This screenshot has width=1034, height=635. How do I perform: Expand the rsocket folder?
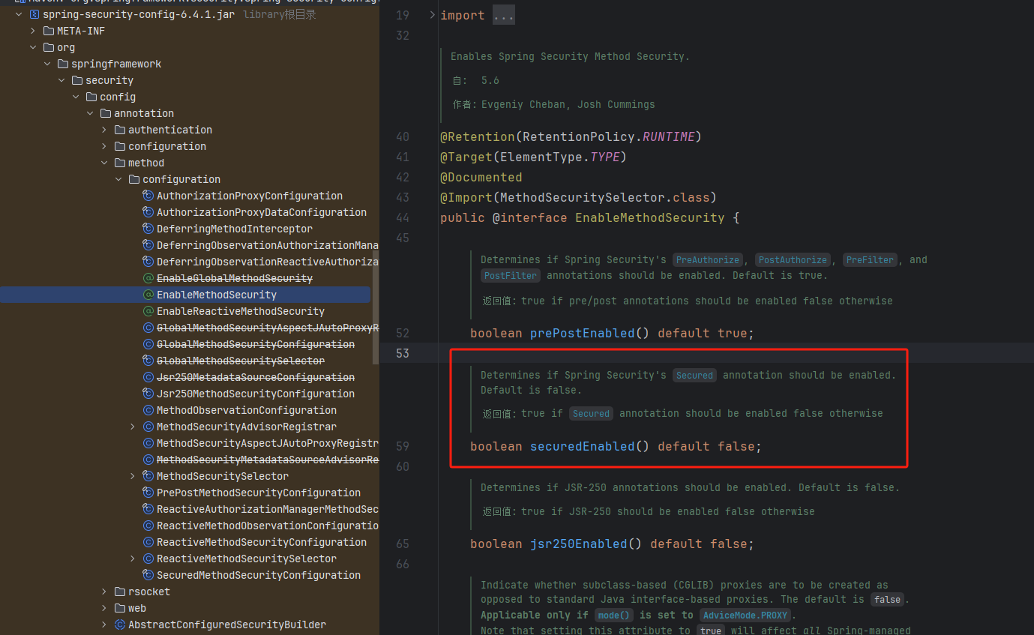[105, 592]
